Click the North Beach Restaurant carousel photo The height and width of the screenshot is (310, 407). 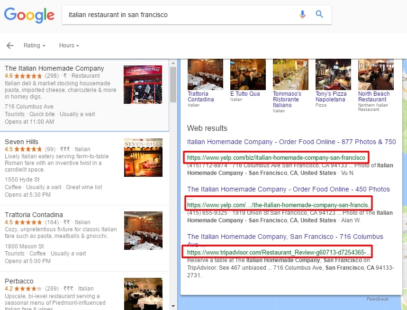[375, 73]
